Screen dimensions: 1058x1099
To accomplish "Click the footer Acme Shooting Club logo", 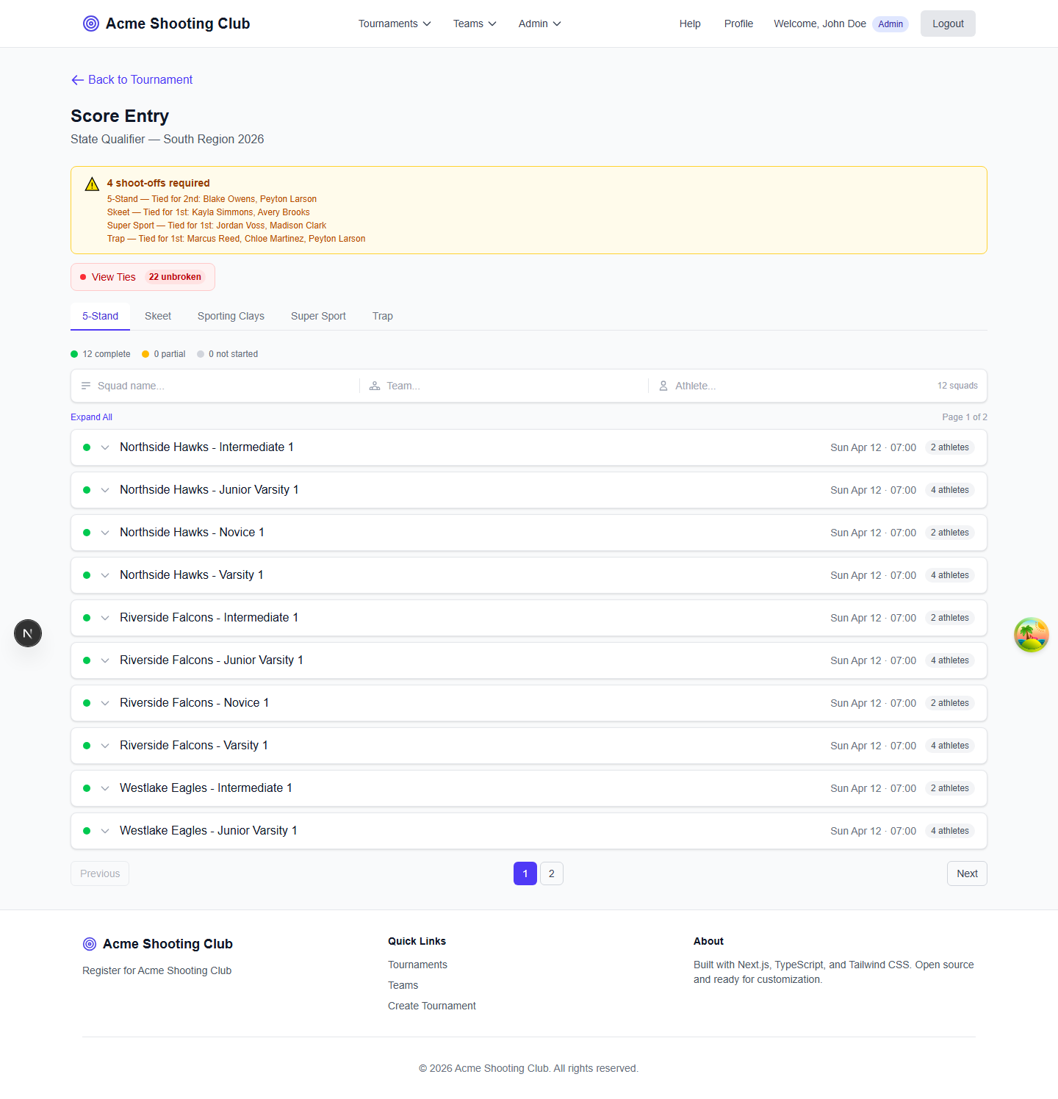I will click(x=90, y=944).
